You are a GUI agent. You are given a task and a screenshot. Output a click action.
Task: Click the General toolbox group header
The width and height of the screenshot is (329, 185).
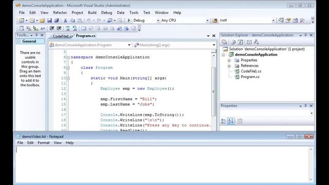tap(30, 41)
